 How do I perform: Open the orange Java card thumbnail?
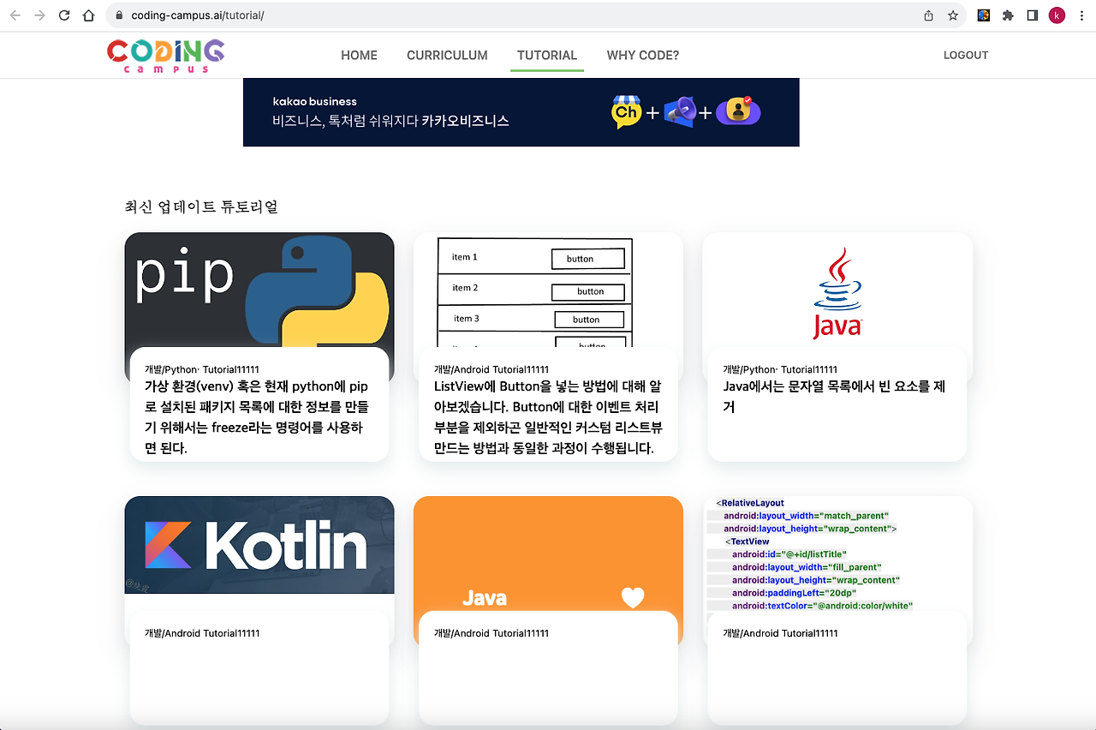548,553
